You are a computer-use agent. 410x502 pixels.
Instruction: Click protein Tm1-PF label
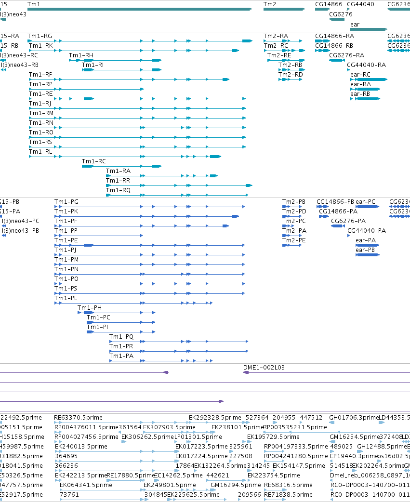coord(66,221)
